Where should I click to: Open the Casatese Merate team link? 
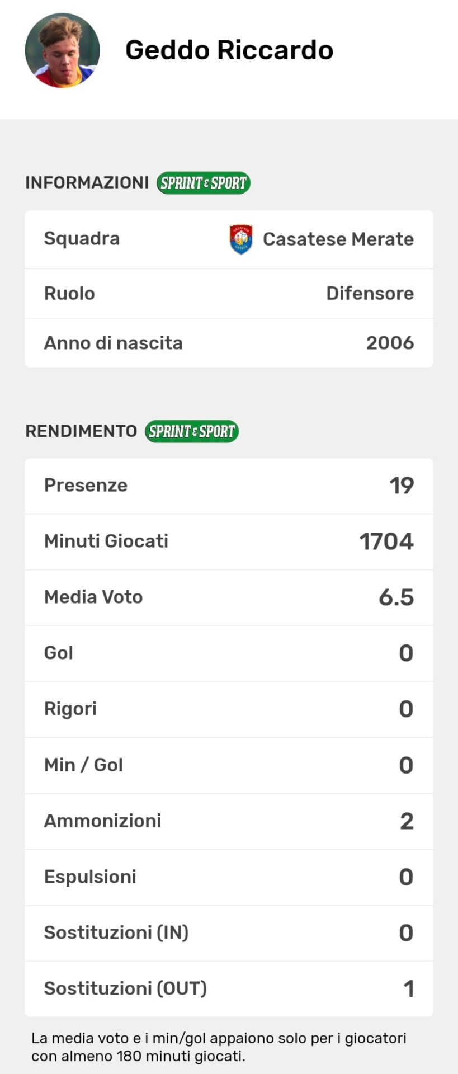tap(338, 239)
